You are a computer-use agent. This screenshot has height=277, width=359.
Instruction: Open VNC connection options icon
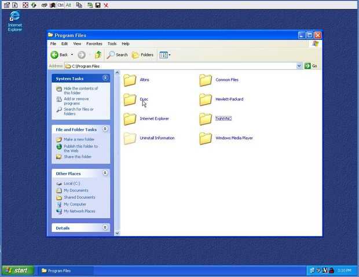pos(7,5)
